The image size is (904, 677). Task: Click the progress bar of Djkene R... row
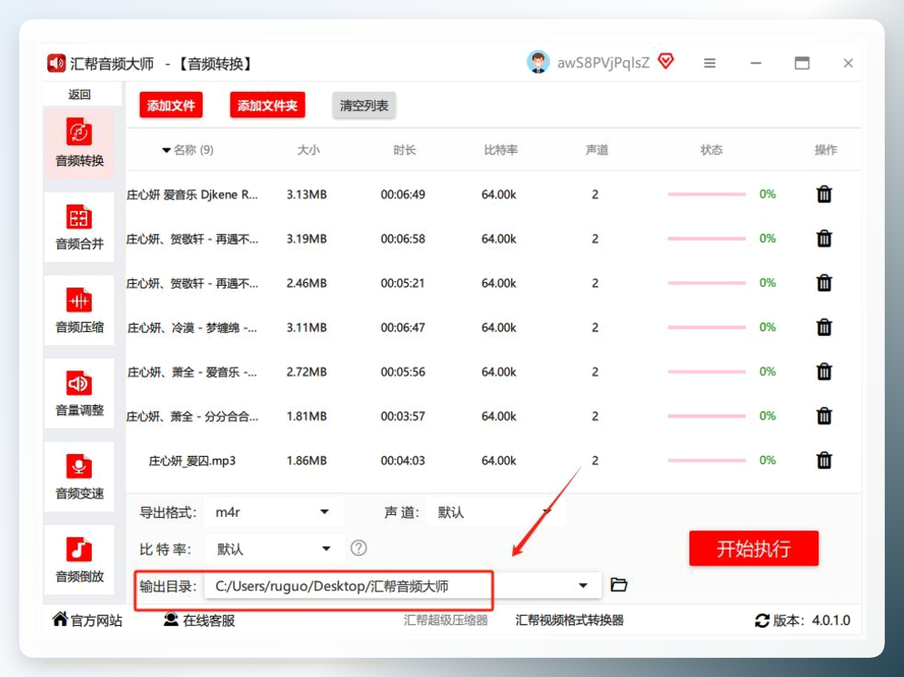707,195
